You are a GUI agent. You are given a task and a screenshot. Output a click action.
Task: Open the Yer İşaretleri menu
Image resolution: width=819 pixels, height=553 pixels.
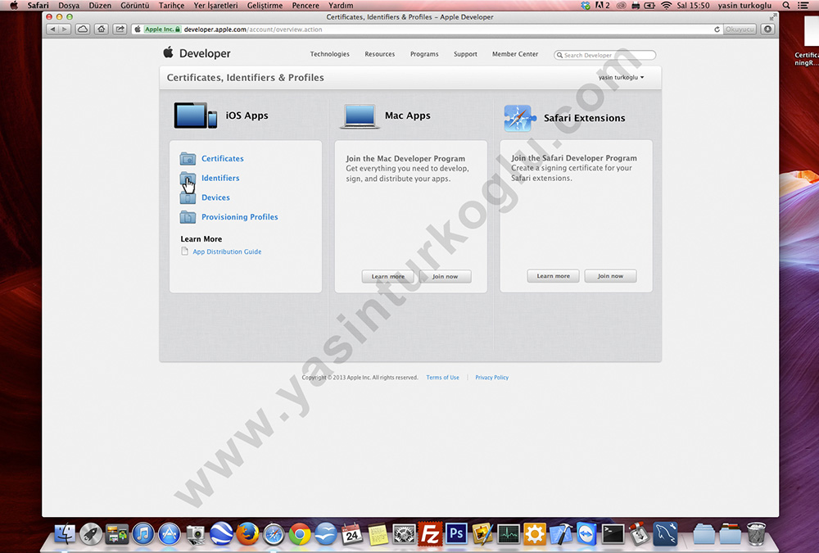tap(215, 5)
